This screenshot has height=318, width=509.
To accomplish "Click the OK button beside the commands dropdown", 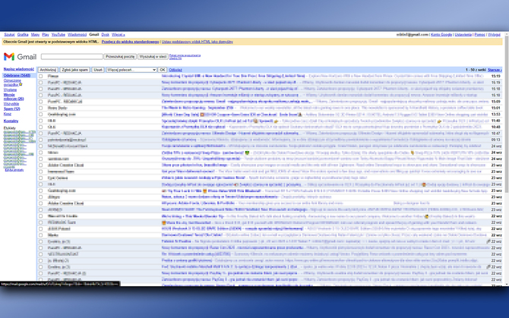I will click(x=163, y=70).
